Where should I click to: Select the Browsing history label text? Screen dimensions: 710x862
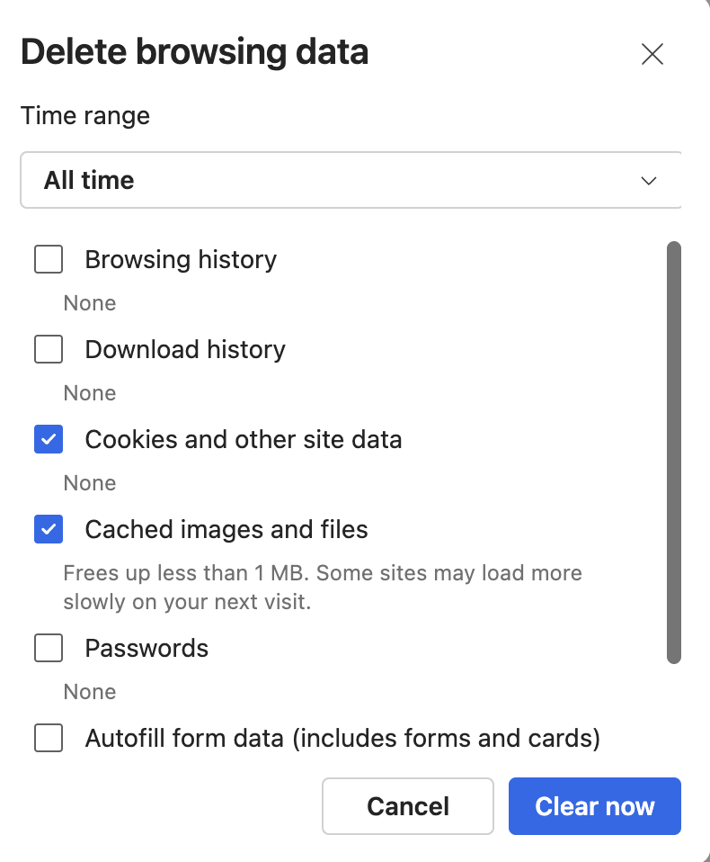click(x=181, y=260)
